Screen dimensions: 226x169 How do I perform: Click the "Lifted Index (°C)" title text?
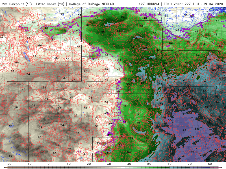[x=50, y=4]
